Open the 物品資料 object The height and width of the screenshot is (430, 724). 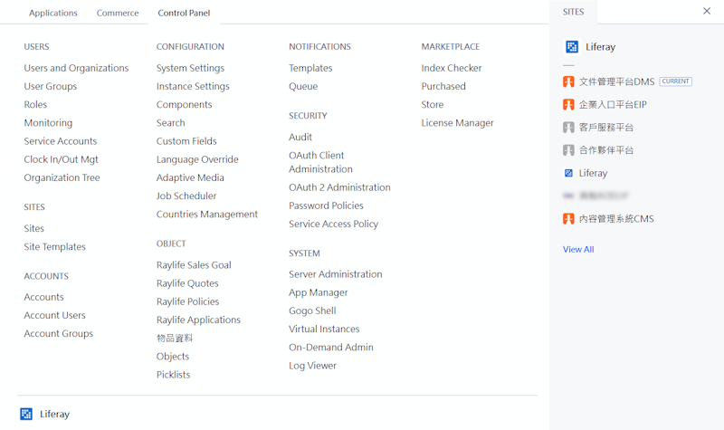click(175, 338)
